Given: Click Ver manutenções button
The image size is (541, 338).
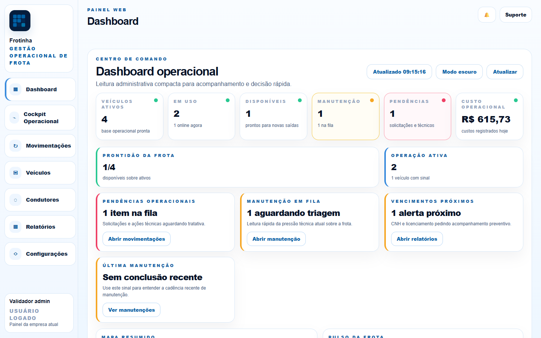Looking at the screenshot, I should (x=131, y=310).
